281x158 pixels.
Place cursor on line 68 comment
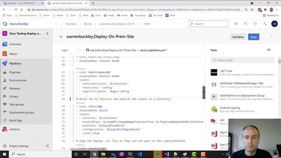123,99
